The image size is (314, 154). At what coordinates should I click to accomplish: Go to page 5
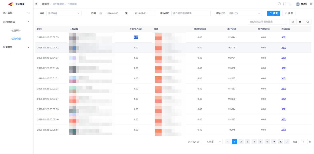[261, 142]
